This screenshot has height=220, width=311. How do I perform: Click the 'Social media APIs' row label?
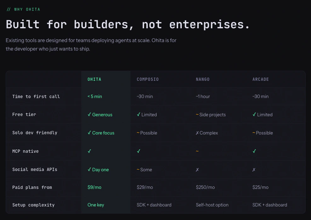pyautogui.click(x=35, y=169)
